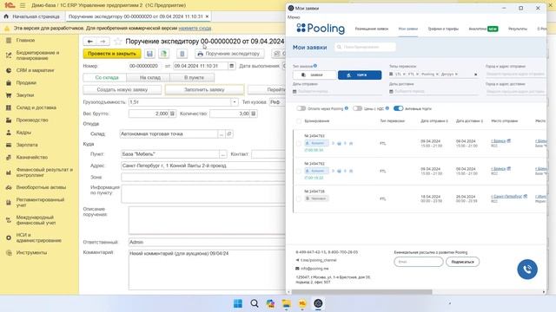Screen dimensions: 556x312
Task: Click the save (floppy disk) icon
Action: 149,54
